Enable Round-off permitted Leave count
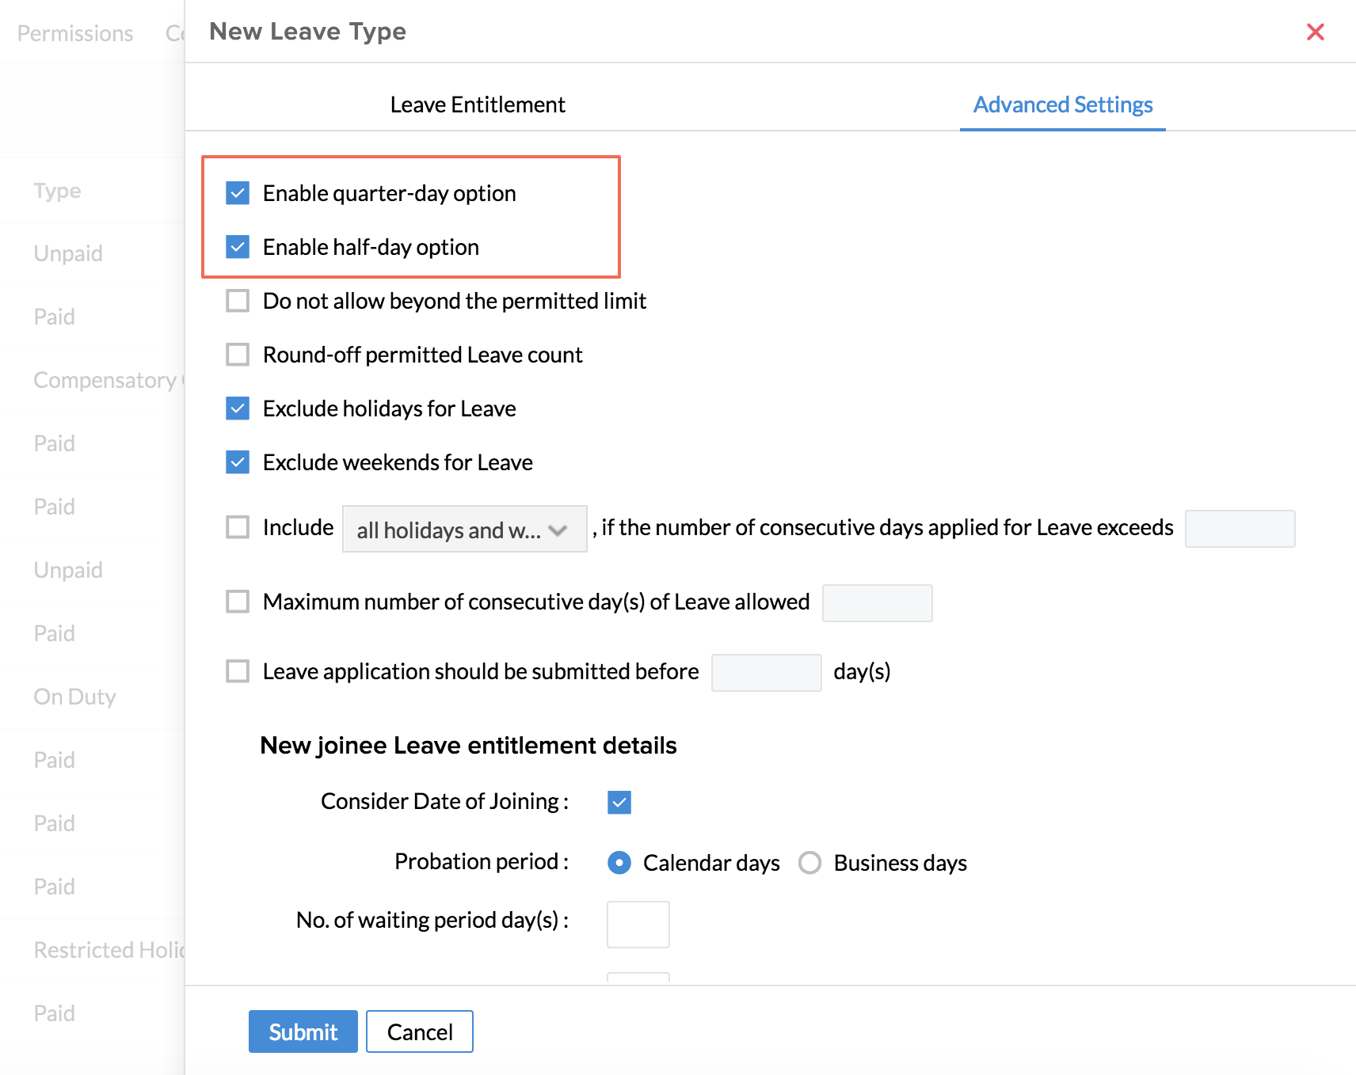The height and width of the screenshot is (1075, 1356). (x=238, y=355)
